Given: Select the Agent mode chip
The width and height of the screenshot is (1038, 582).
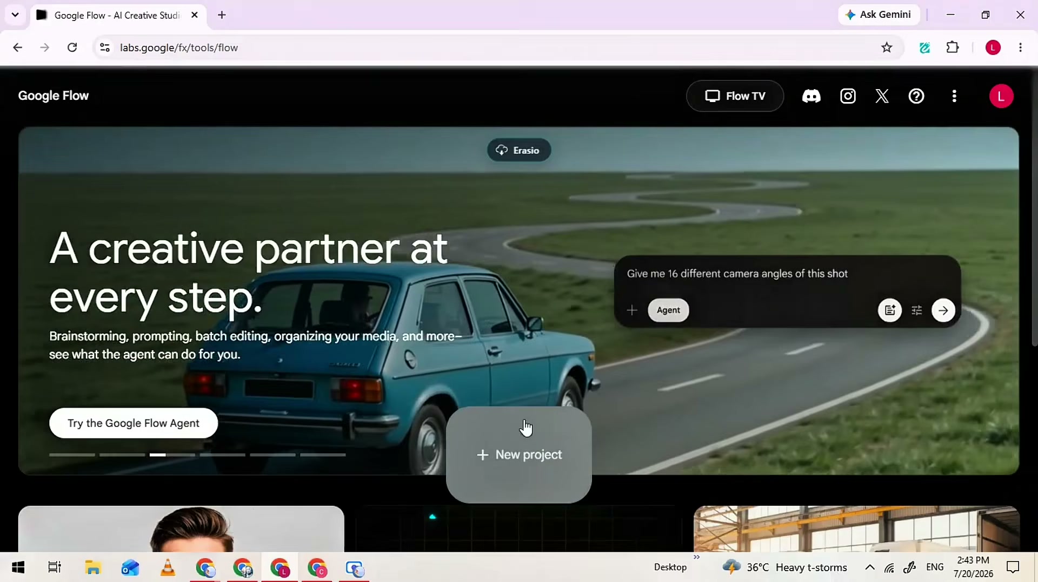Looking at the screenshot, I should click(x=668, y=310).
